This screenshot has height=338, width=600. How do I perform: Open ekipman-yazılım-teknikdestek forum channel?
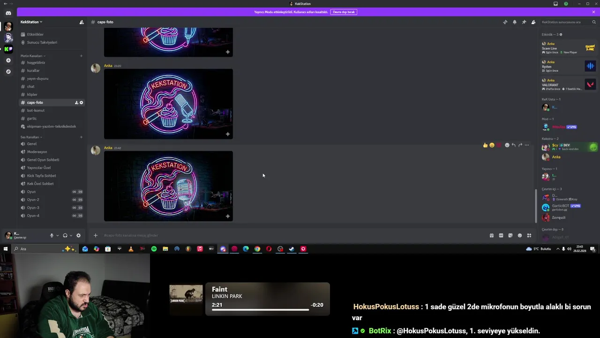coord(52,126)
